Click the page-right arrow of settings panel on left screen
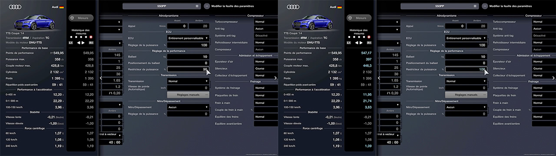This screenshot has height=156, width=556. (x=275, y=78)
